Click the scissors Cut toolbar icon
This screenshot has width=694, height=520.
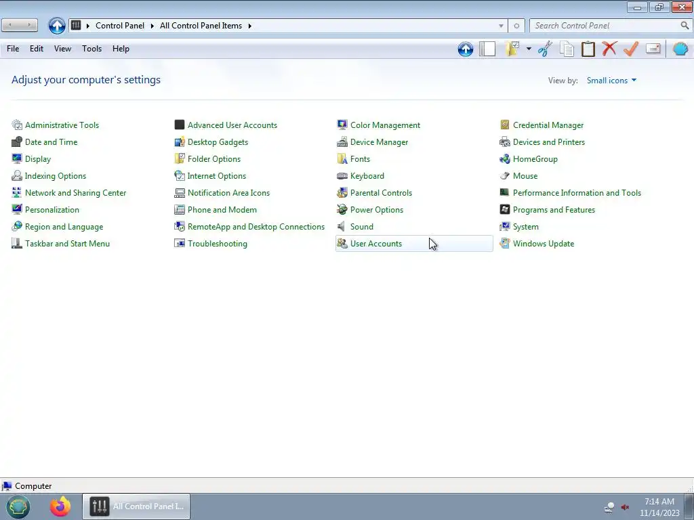(x=546, y=49)
